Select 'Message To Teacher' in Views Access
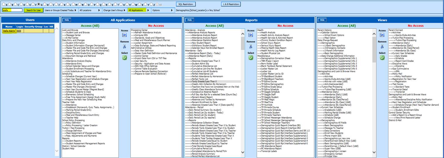 pyautogui.click(x=330, y=128)
